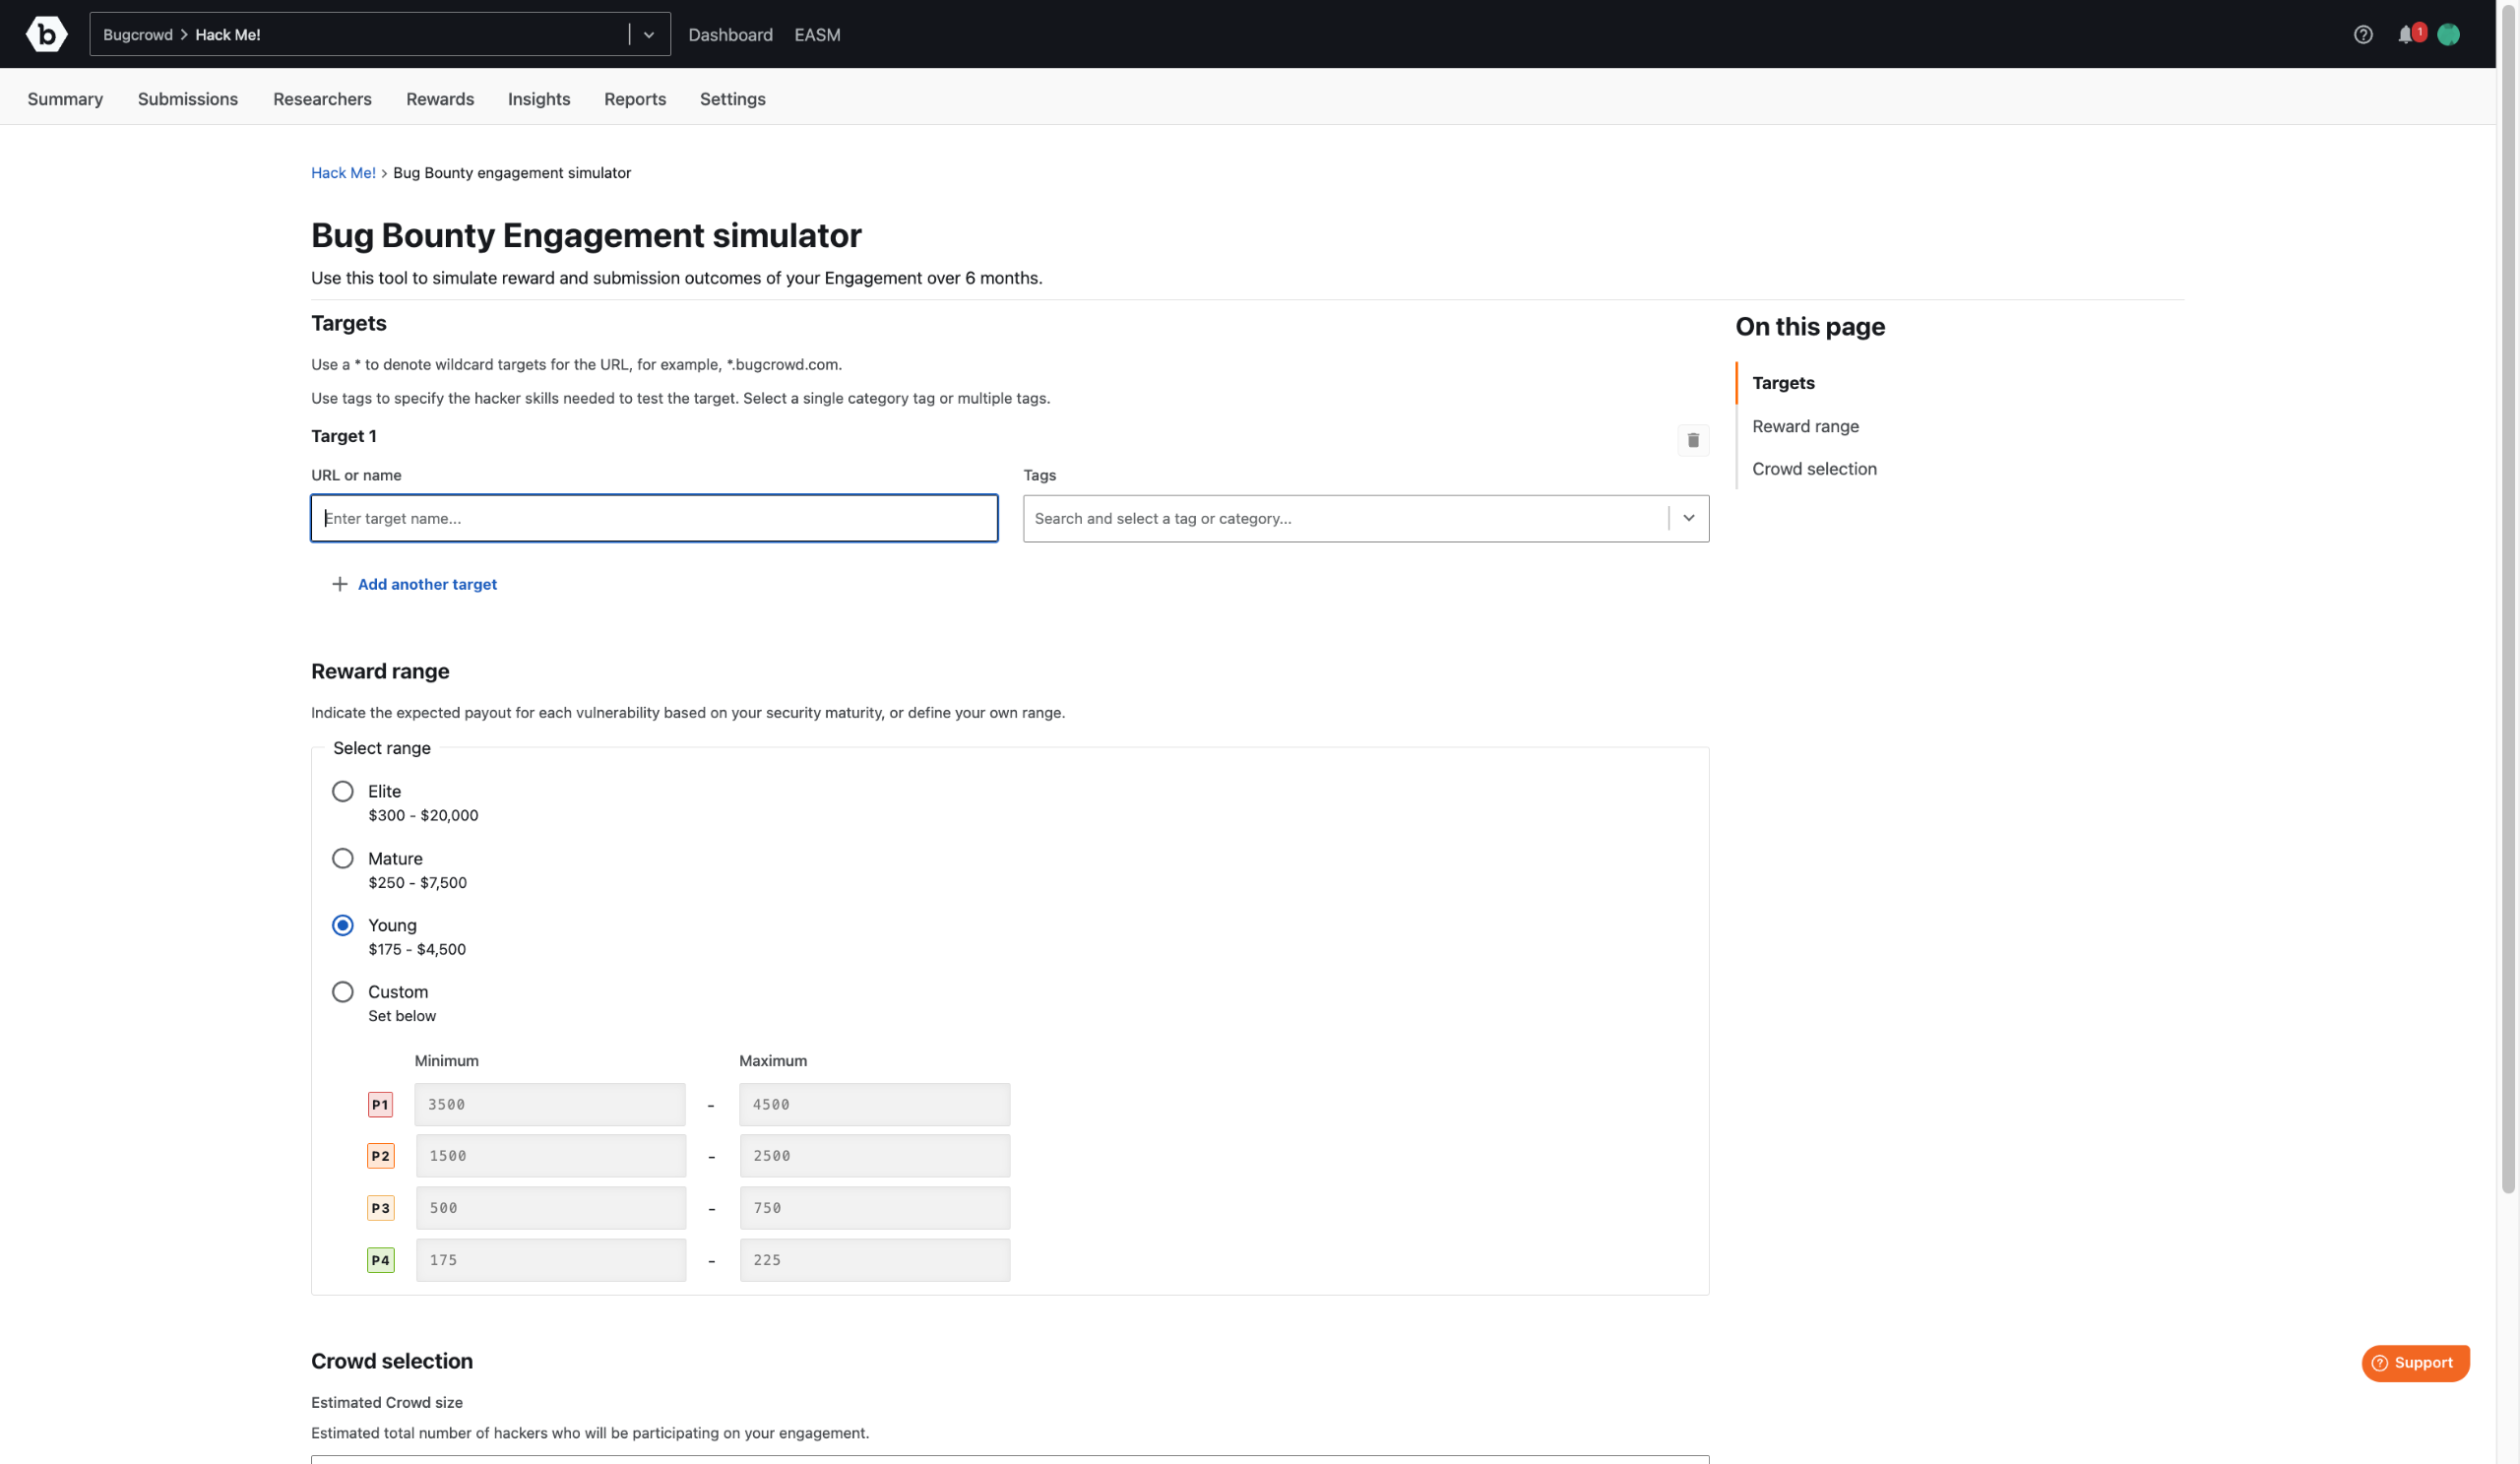
Task: Click the Hack Me! breadcrumb link
Action: [343, 173]
